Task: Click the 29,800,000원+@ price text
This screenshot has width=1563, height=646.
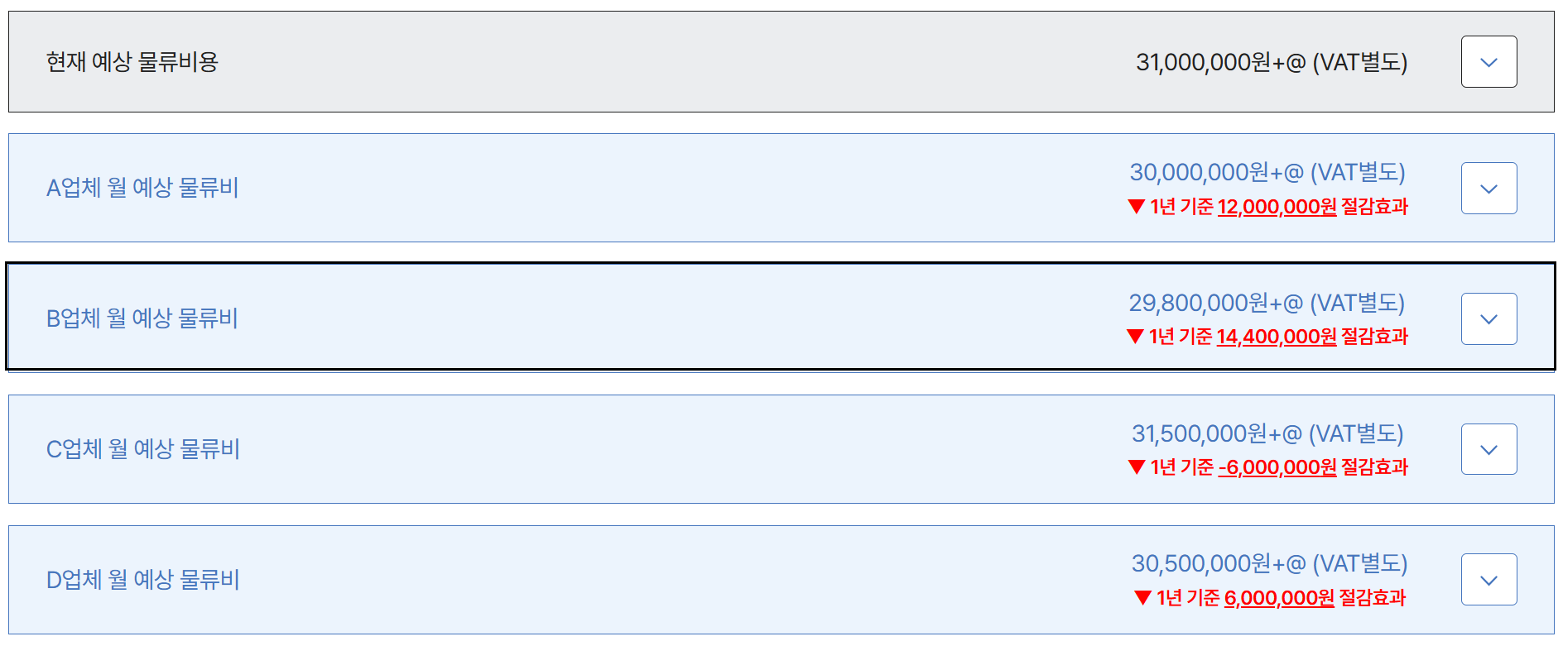Action: point(1267,303)
